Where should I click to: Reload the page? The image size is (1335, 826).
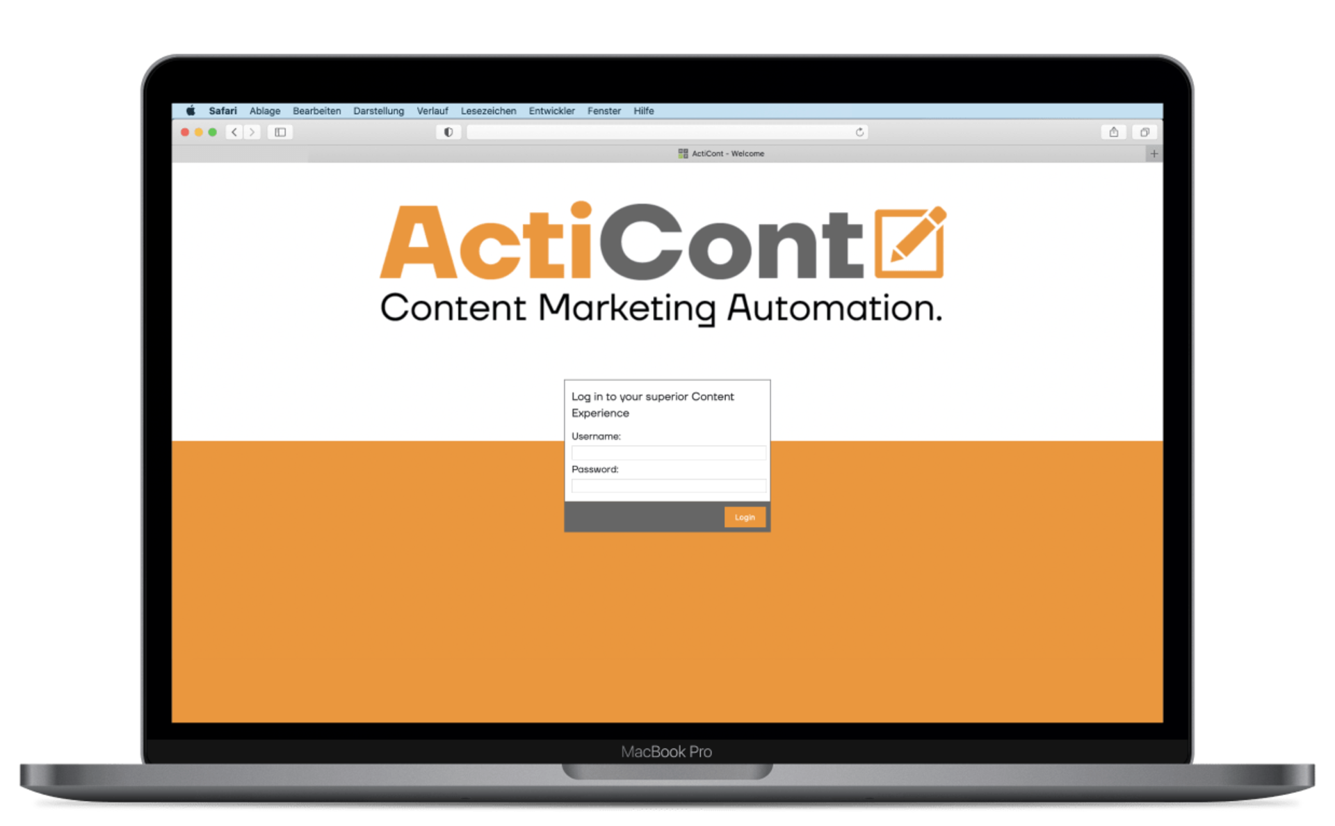[x=859, y=132]
